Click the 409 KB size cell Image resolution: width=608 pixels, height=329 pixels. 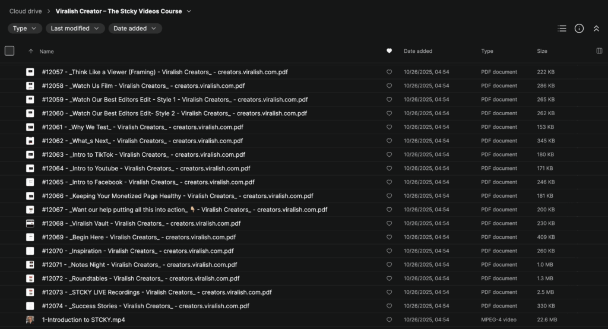coord(546,237)
